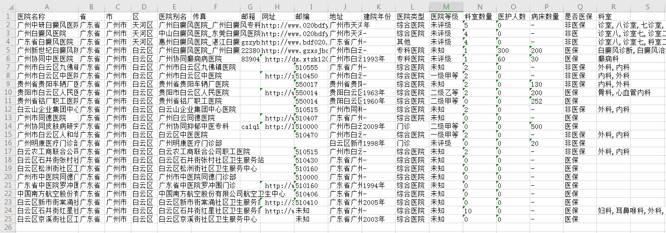Viewport: 666px width, 233px height.
Task: Select postal code cell 550017
Action: 311,84
